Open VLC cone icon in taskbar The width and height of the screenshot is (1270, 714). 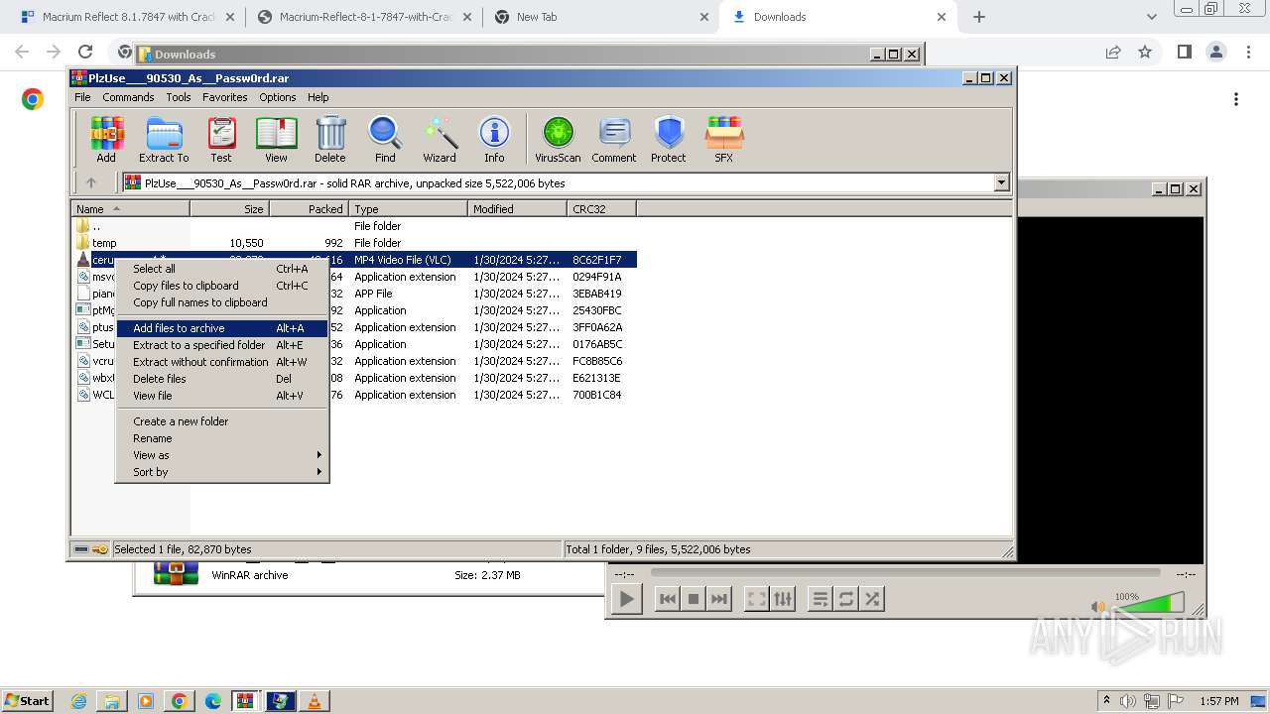pyautogui.click(x=315, y=701)
